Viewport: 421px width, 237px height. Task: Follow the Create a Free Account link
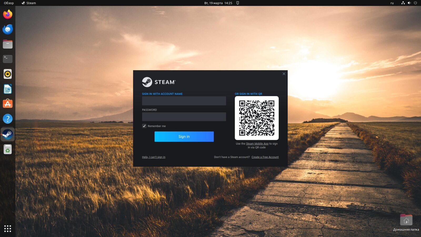coord(265,157)
